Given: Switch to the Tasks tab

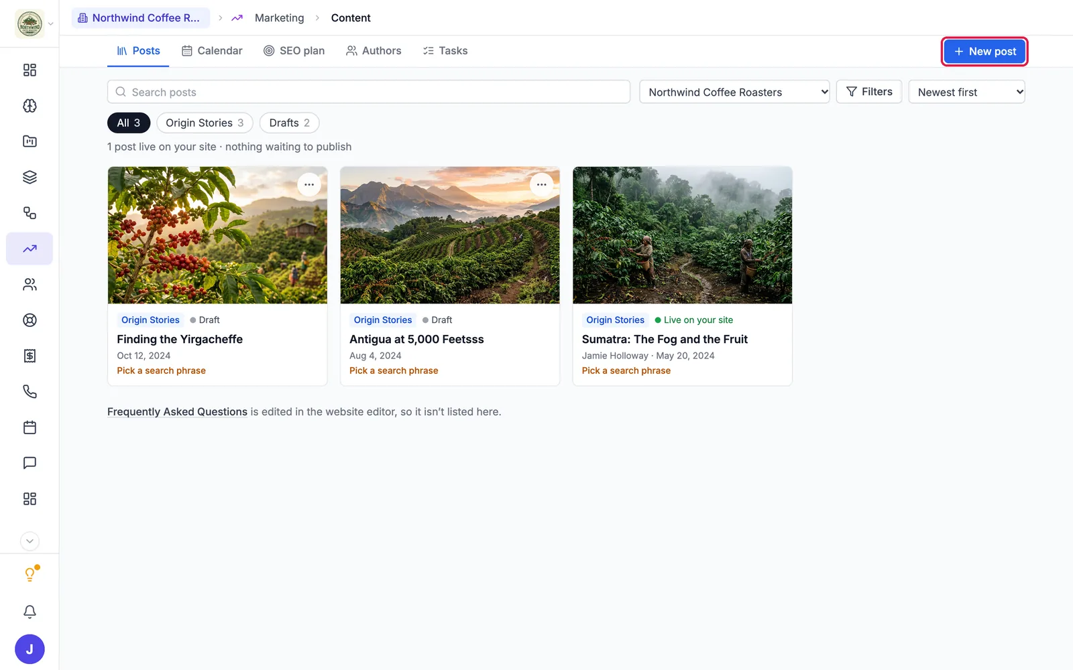Looking at the screenshot, I should [x=445, y=51].
